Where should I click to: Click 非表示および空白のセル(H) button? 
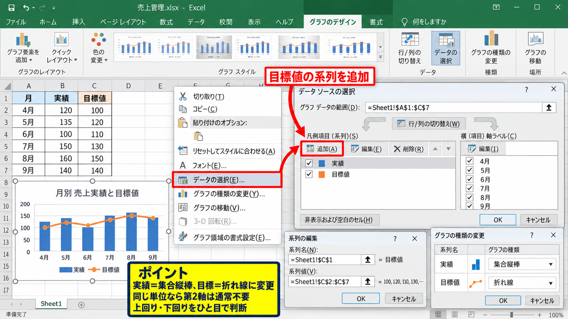tap(339, 220)
